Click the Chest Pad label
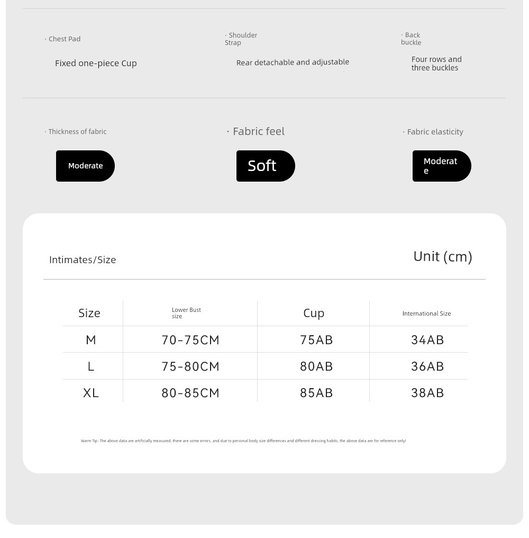Screen dimensions: 529x538 63,39
